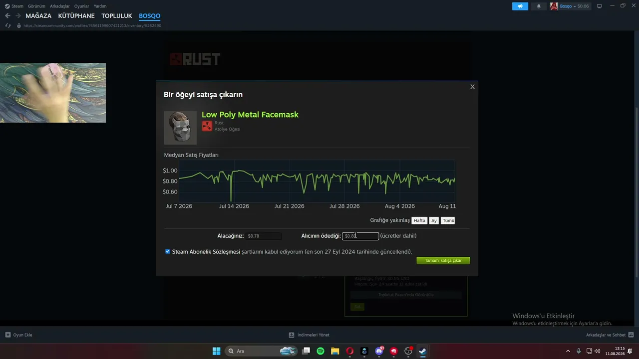Click the Alıcının ödediği price field
The width and height of the screenshot is (639, 359).
(360, 236)
